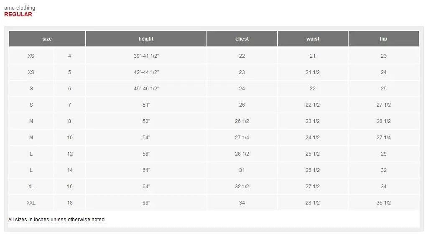Click the height cell 45"-46 1/2"
The width and height of the screenshot is (428, 238).
pos(146,89)
